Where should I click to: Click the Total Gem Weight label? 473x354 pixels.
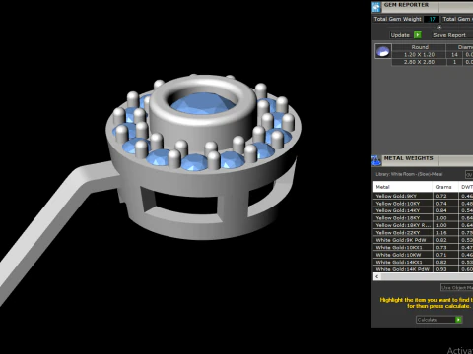point(397,19)
